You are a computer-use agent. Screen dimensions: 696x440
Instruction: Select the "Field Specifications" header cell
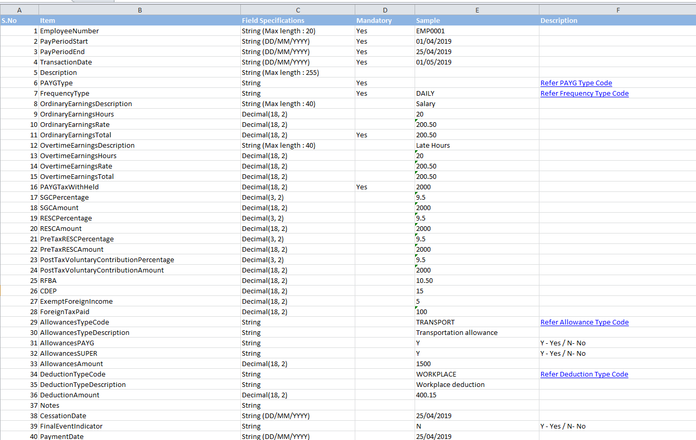(x=297, y=20)
